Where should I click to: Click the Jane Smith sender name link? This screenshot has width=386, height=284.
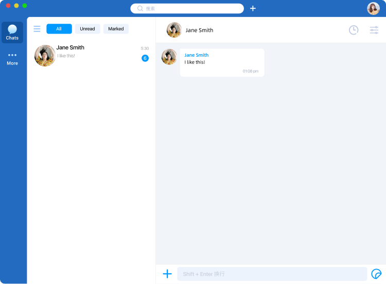197,55
